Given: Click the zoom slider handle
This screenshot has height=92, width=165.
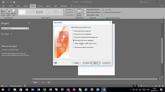Looking at the screenshot, I should pos(141,86).
